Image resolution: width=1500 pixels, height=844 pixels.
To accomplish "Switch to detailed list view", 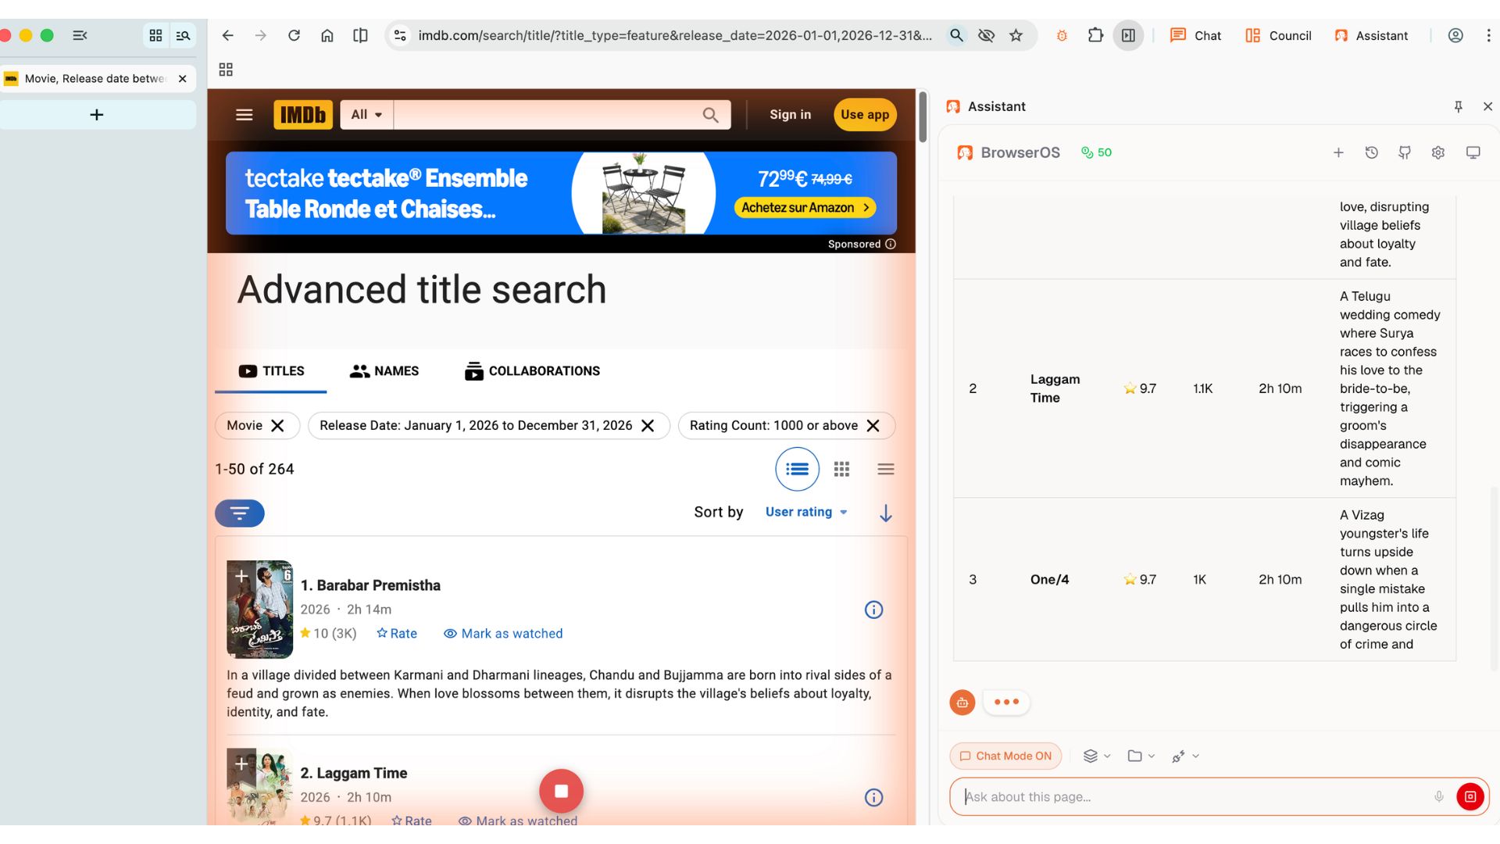I will tap(797, 469).
